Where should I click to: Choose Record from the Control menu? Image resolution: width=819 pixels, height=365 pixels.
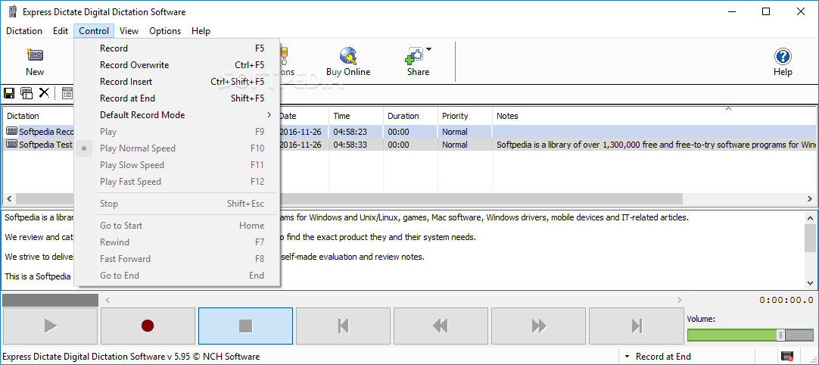177,48
